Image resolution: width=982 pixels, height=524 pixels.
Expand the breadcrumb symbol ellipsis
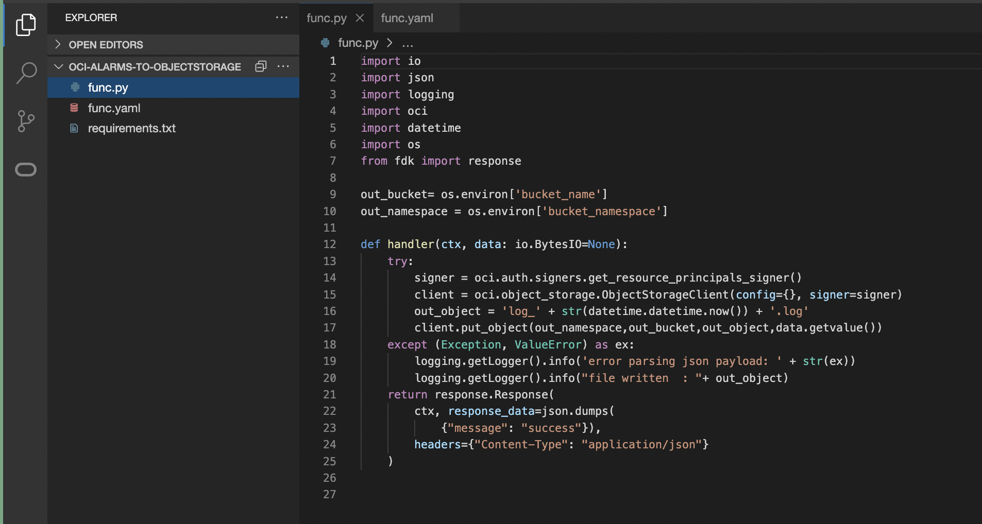[x=408, y=43]
